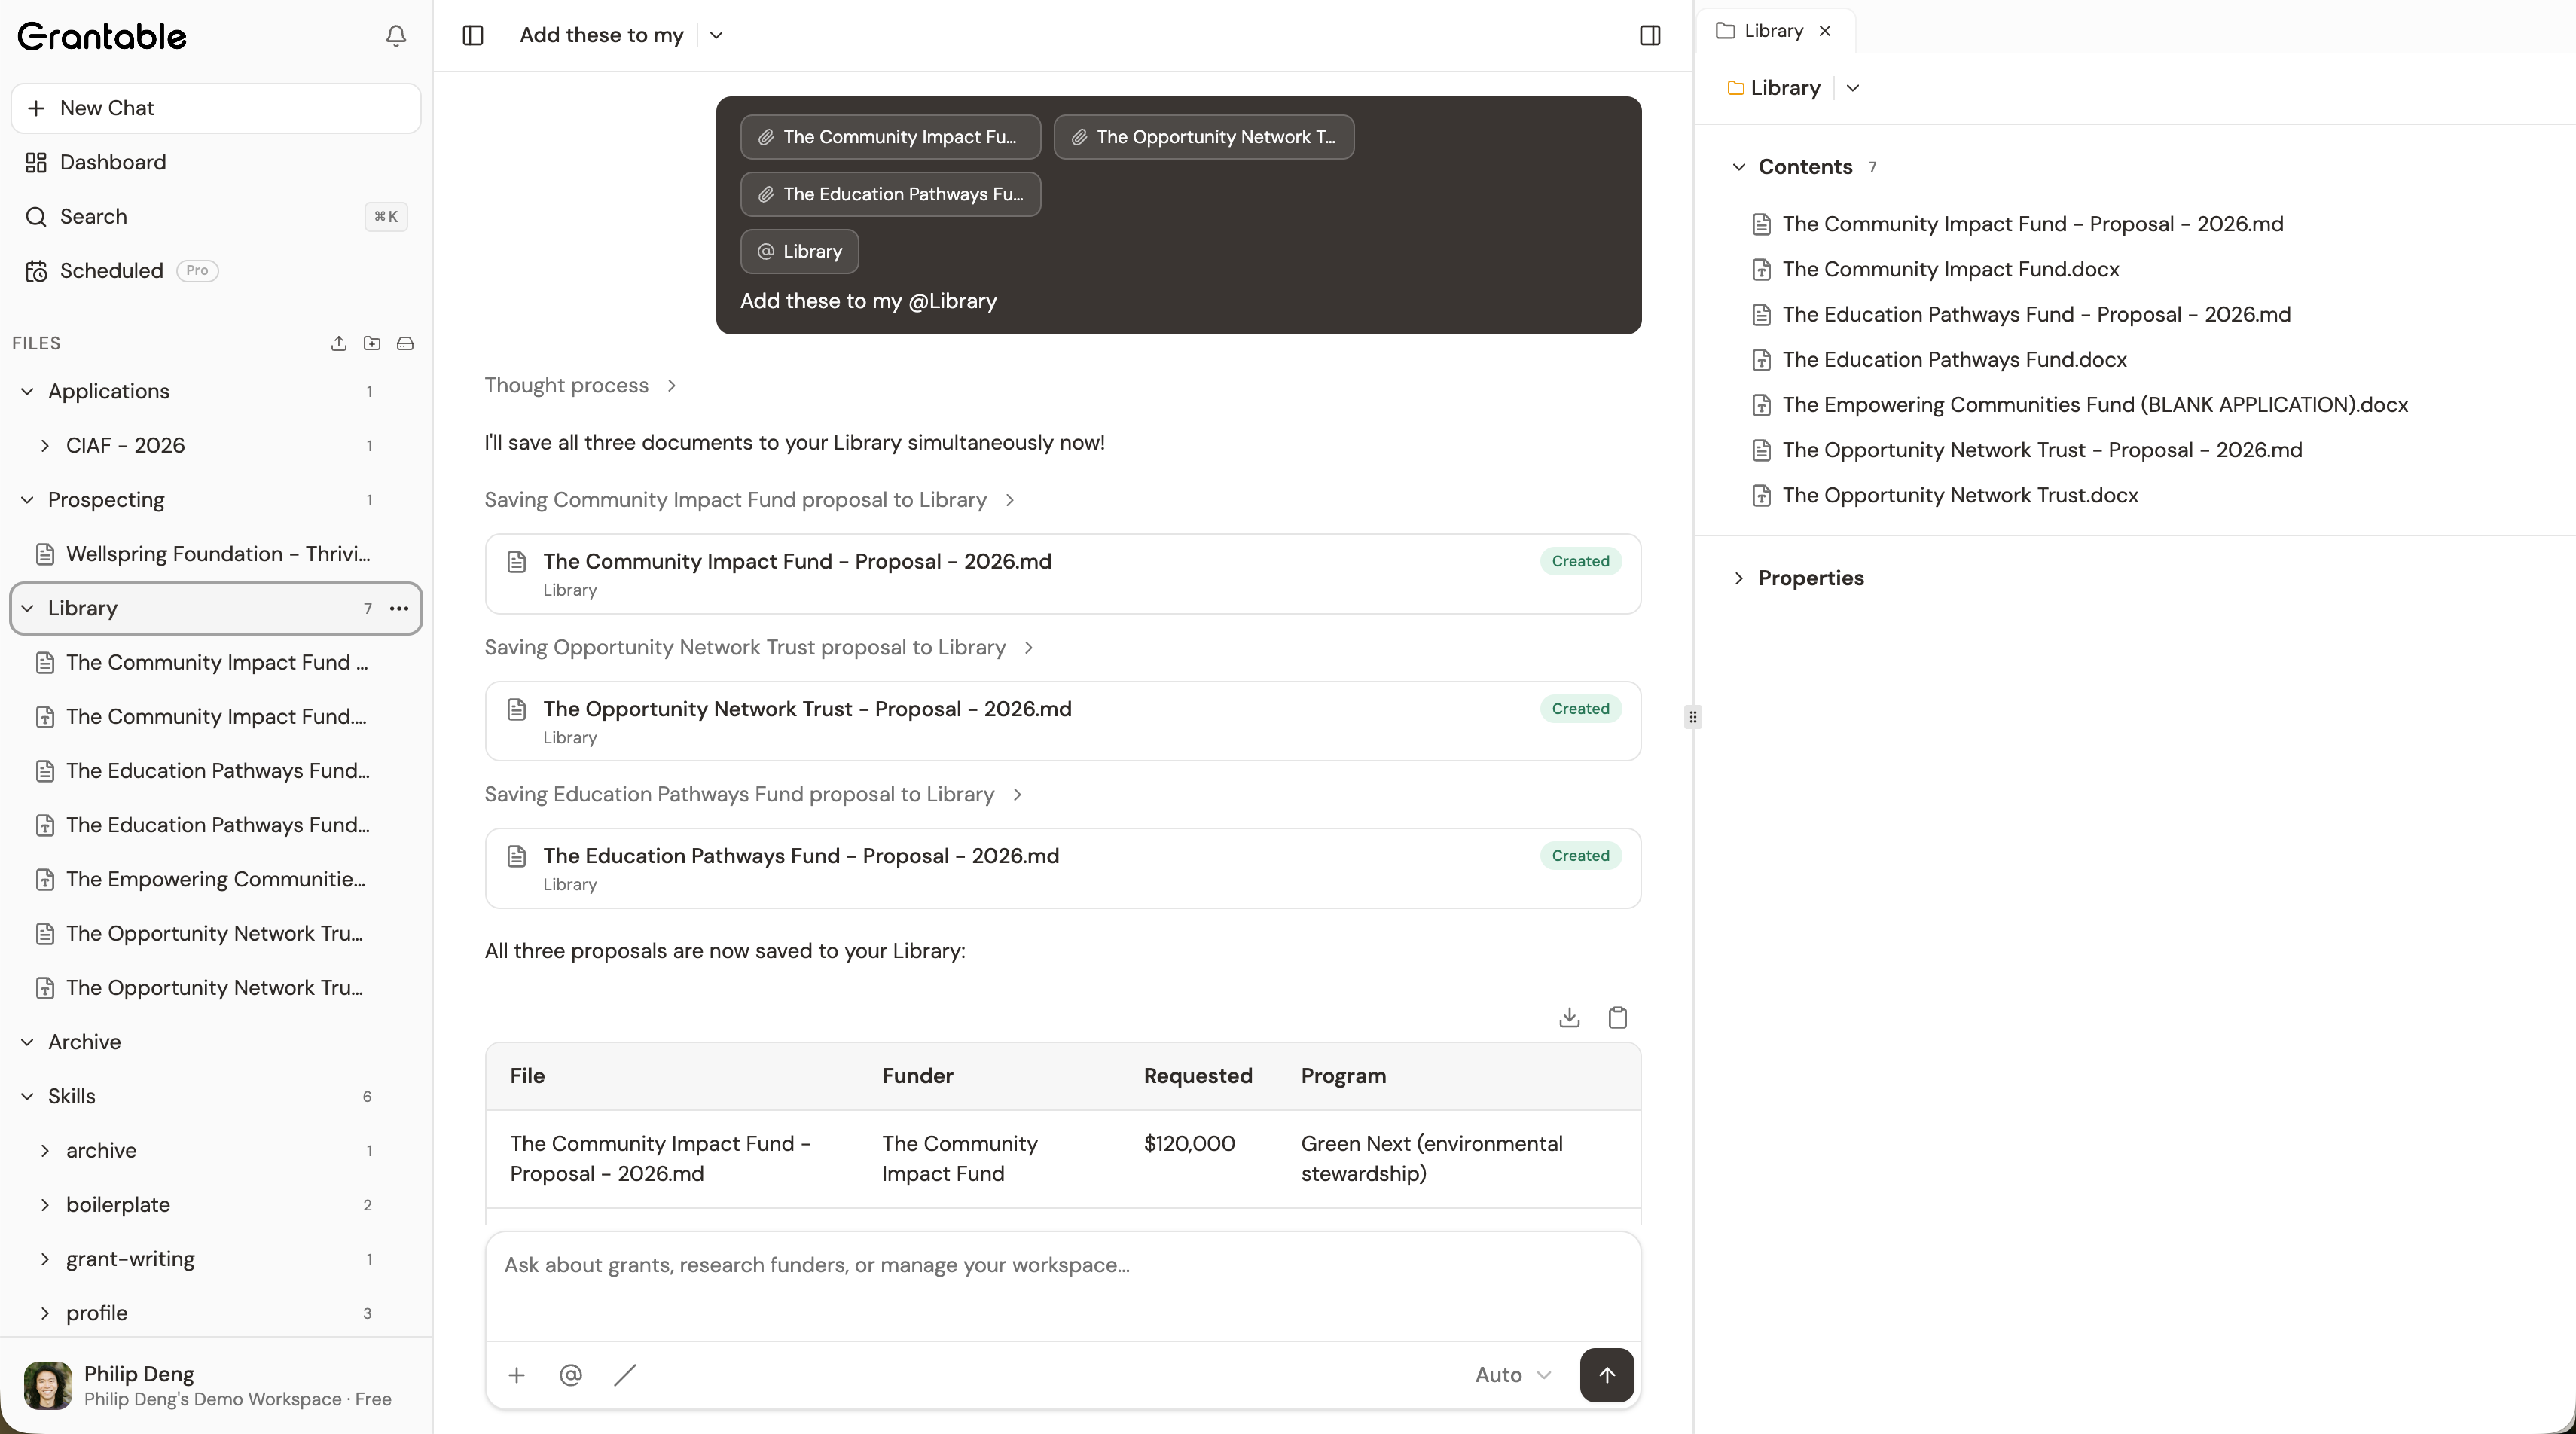Screen dimensions: 2576x1434
Task: Click the notifications bell icon
Action: (x=396, y=36)
